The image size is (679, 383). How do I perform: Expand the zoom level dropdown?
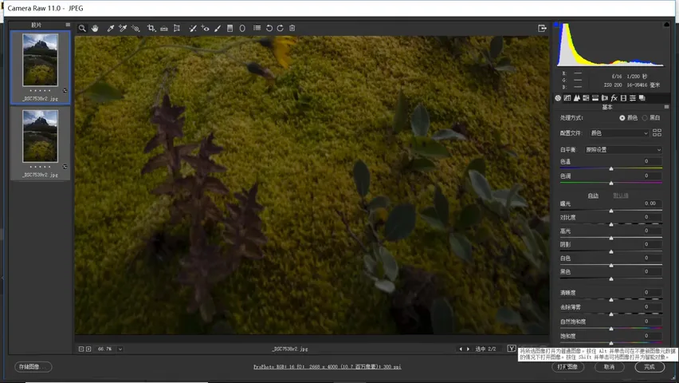tap(120, 349)
